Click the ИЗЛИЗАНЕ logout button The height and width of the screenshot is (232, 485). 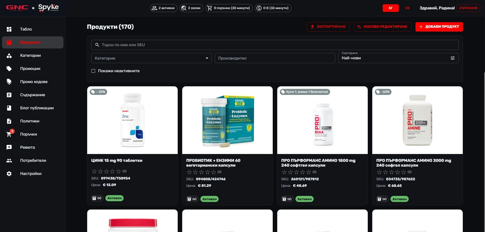468,8
